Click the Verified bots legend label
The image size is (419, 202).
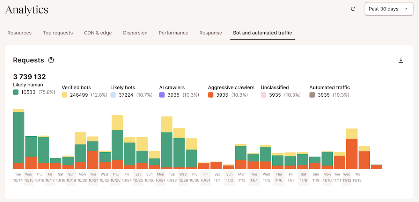tap(76, 88)
